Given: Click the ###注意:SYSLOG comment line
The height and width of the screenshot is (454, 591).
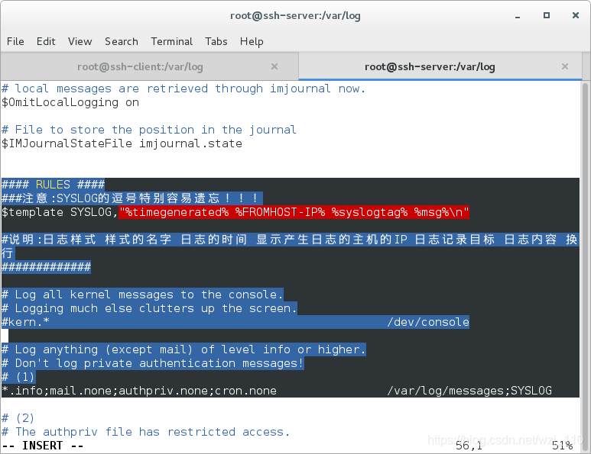Looking at the screenshot, I should pyautogui.click(x=132, y=198).
